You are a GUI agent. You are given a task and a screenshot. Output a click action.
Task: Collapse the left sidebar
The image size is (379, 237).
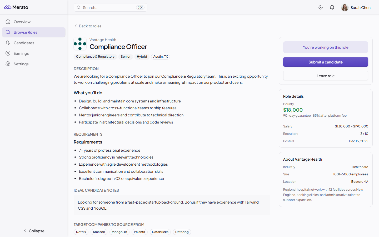click(34, 231)
